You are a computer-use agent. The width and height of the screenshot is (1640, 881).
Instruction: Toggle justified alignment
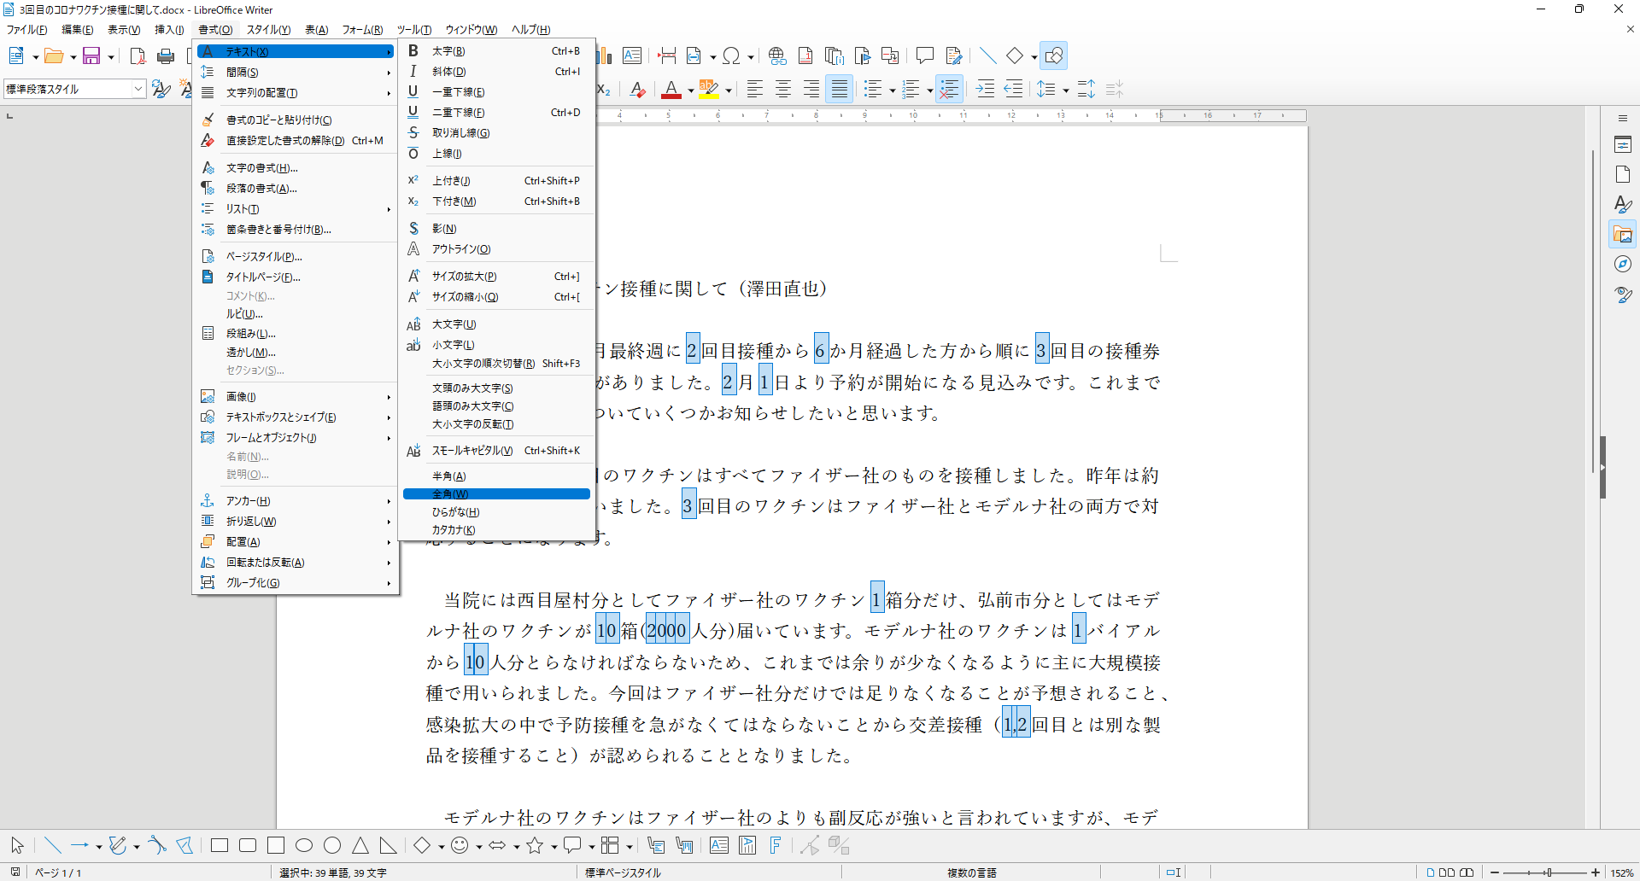coord(840,89)
